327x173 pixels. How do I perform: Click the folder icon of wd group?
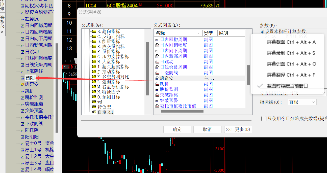[94, 102]
